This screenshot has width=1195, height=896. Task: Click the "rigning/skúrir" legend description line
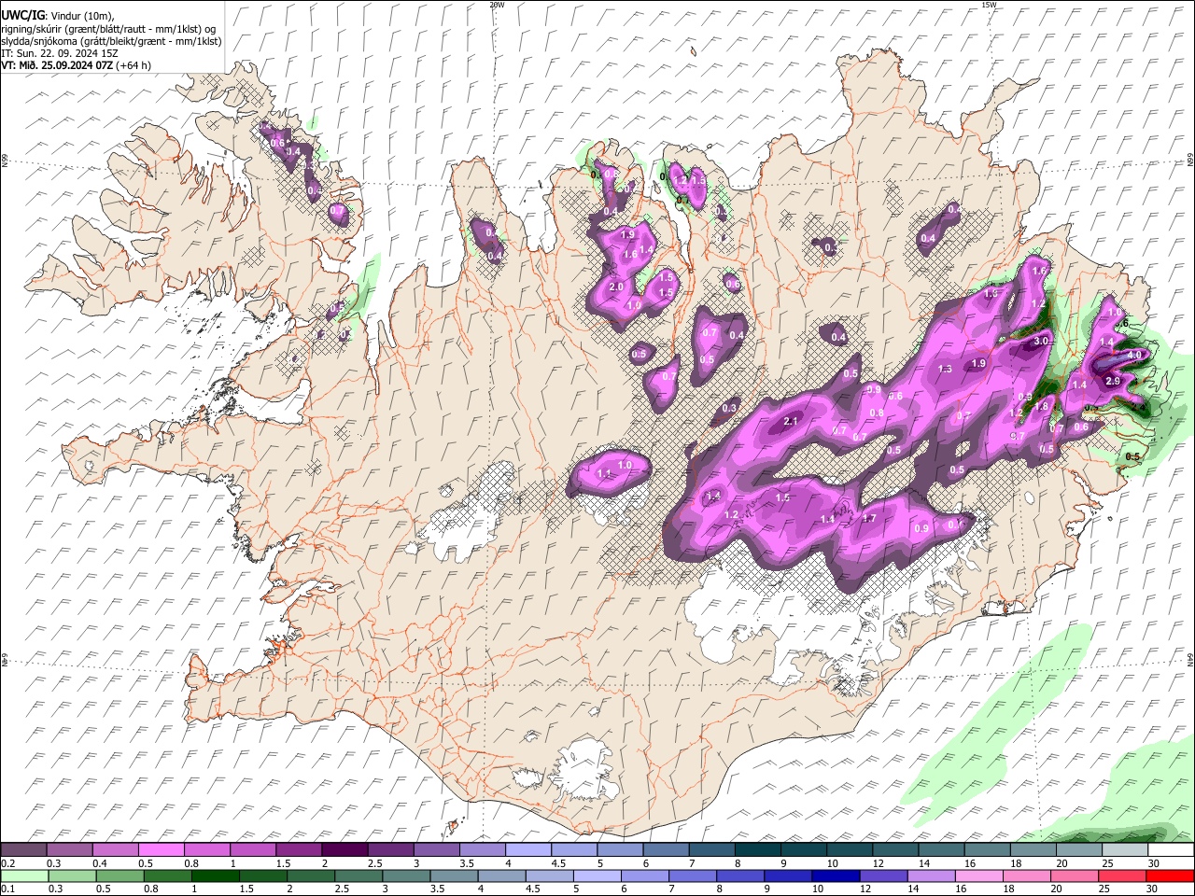click(109, 29)
